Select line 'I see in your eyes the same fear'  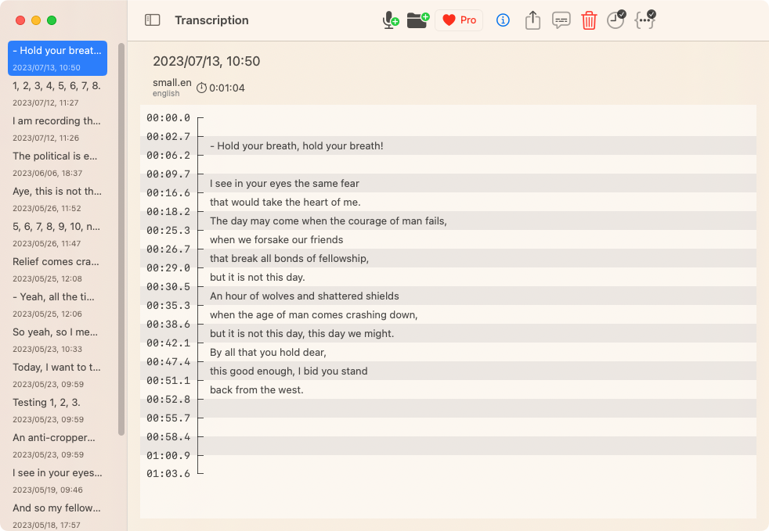[x=284, y=183]
